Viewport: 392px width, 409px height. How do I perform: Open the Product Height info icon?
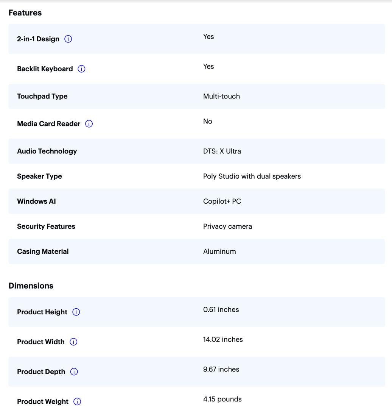coord(76,312)
